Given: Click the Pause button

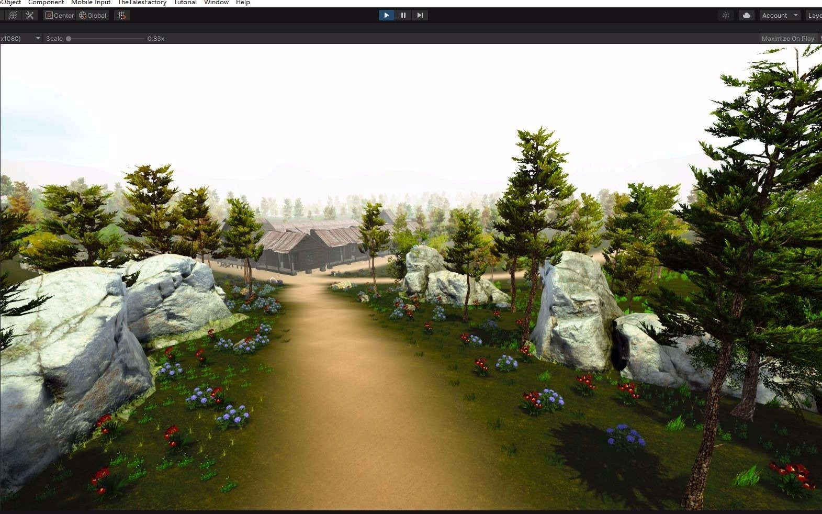Looking at the screenshot, I should [x=403, y=15].
